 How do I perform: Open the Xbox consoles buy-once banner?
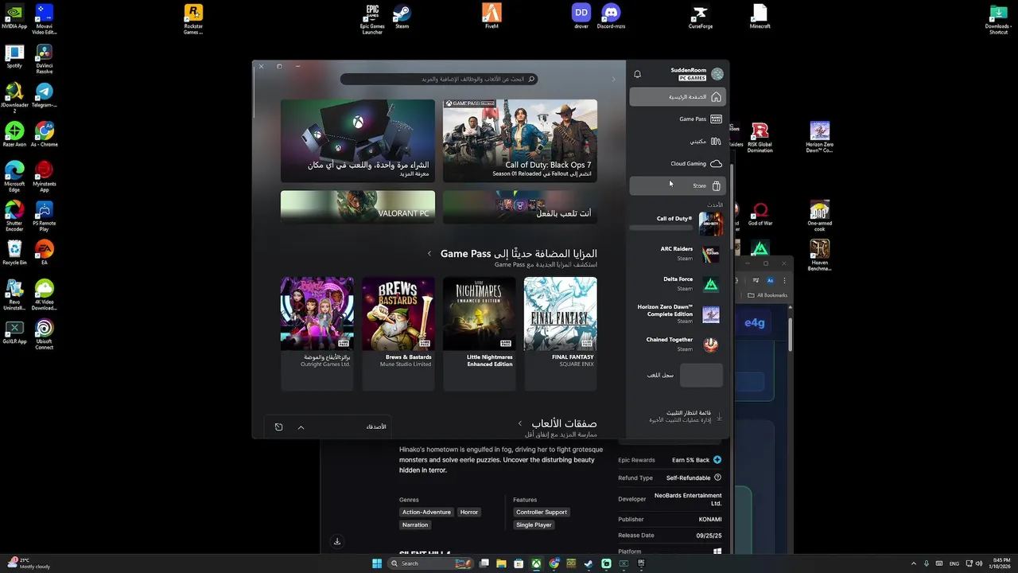(358, 141)
